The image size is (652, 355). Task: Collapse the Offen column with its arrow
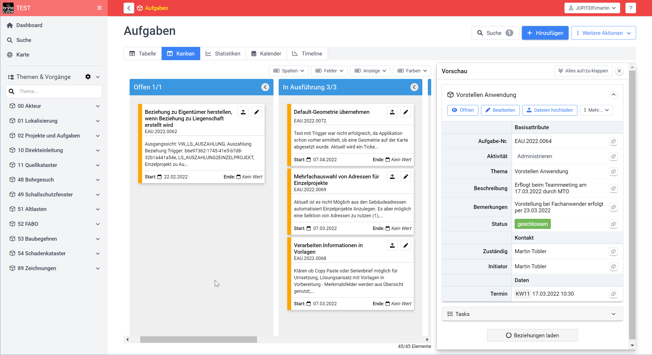pos(265,87)
